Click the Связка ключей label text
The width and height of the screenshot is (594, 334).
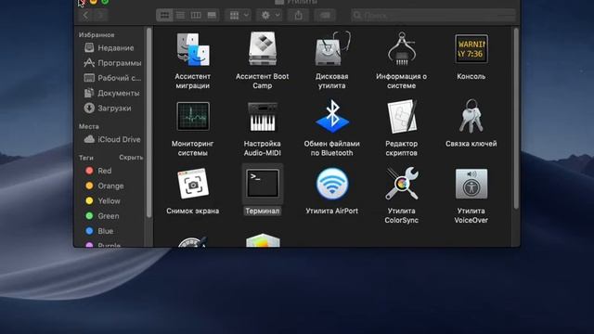471,144
